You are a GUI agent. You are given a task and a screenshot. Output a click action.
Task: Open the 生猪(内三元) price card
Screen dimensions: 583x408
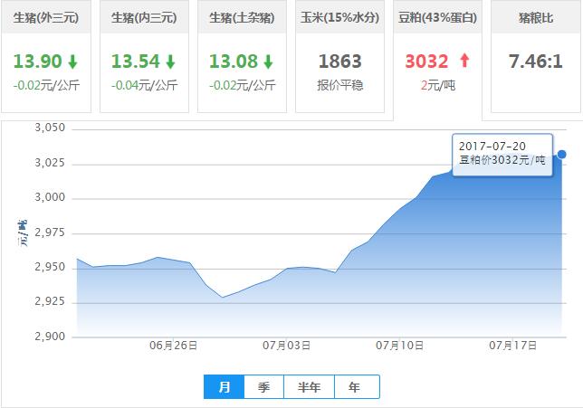click(x=144, y=56)
